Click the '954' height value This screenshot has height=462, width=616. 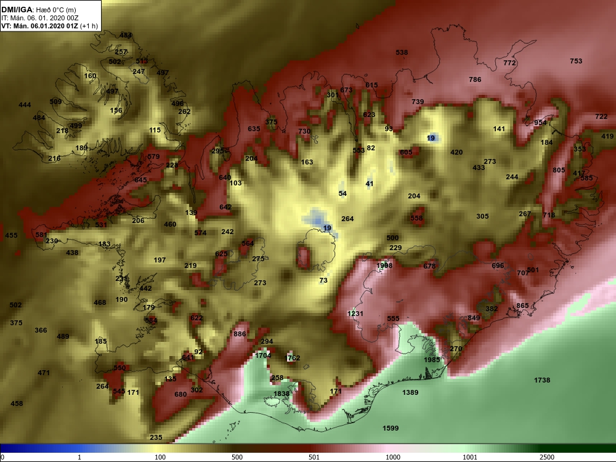point(540,123)
